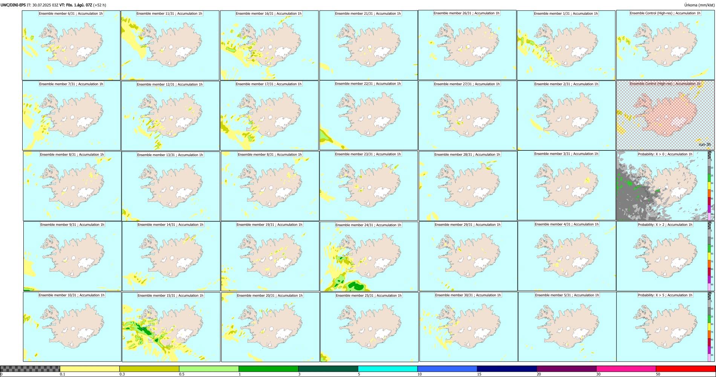Click the Ensemble member 1/31 map
This screenshot has width=716, height=377.
(x=566, y=45)
